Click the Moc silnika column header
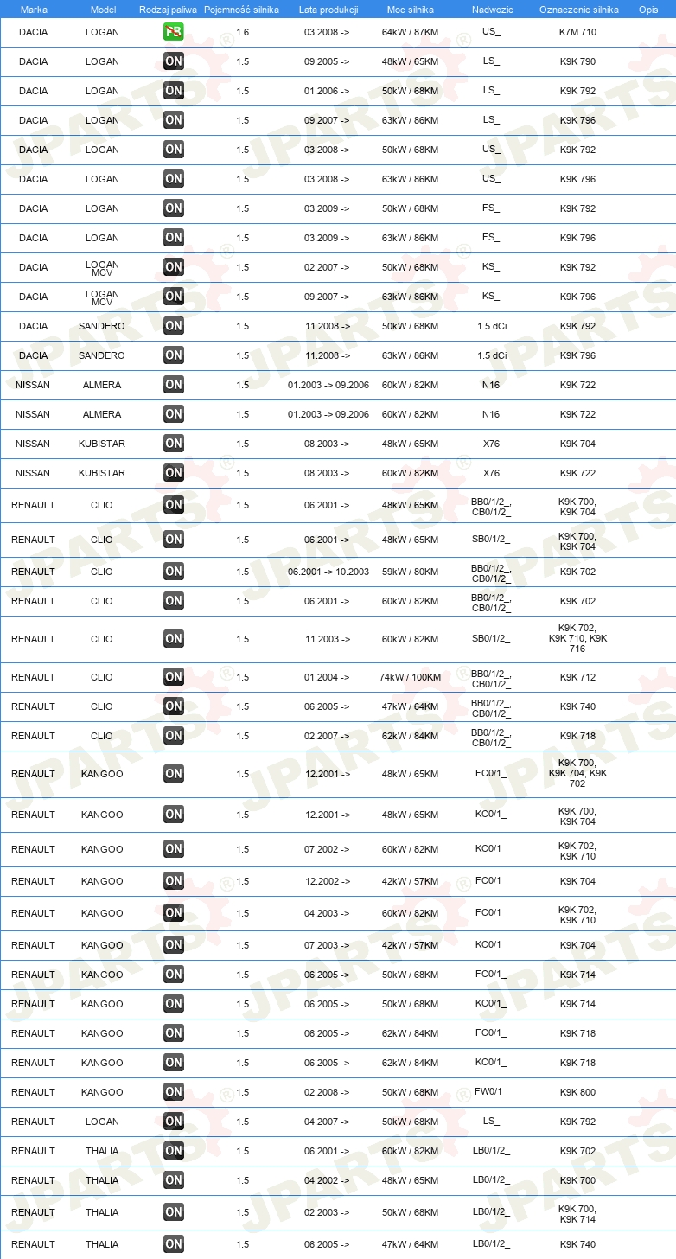This screenshot has width=676, height=1259. (411, 10)
